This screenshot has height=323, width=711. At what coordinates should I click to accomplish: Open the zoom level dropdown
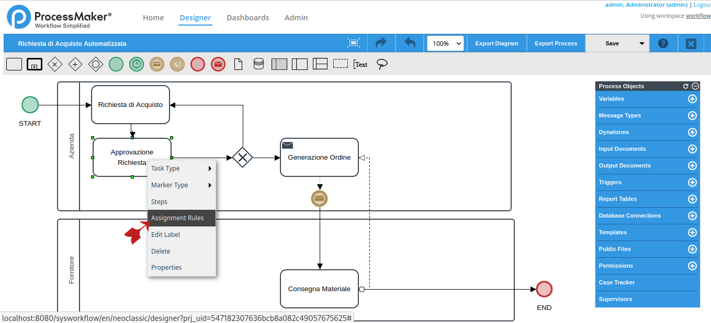[445, 43]
